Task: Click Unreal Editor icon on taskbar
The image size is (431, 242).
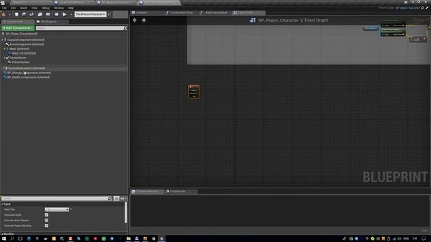Action: tap(162, 239)
